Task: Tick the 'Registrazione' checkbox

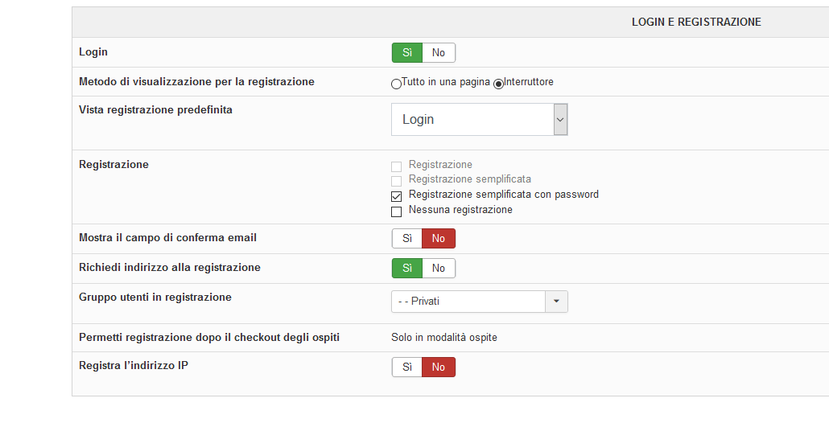Action: (x=396, y=166)
